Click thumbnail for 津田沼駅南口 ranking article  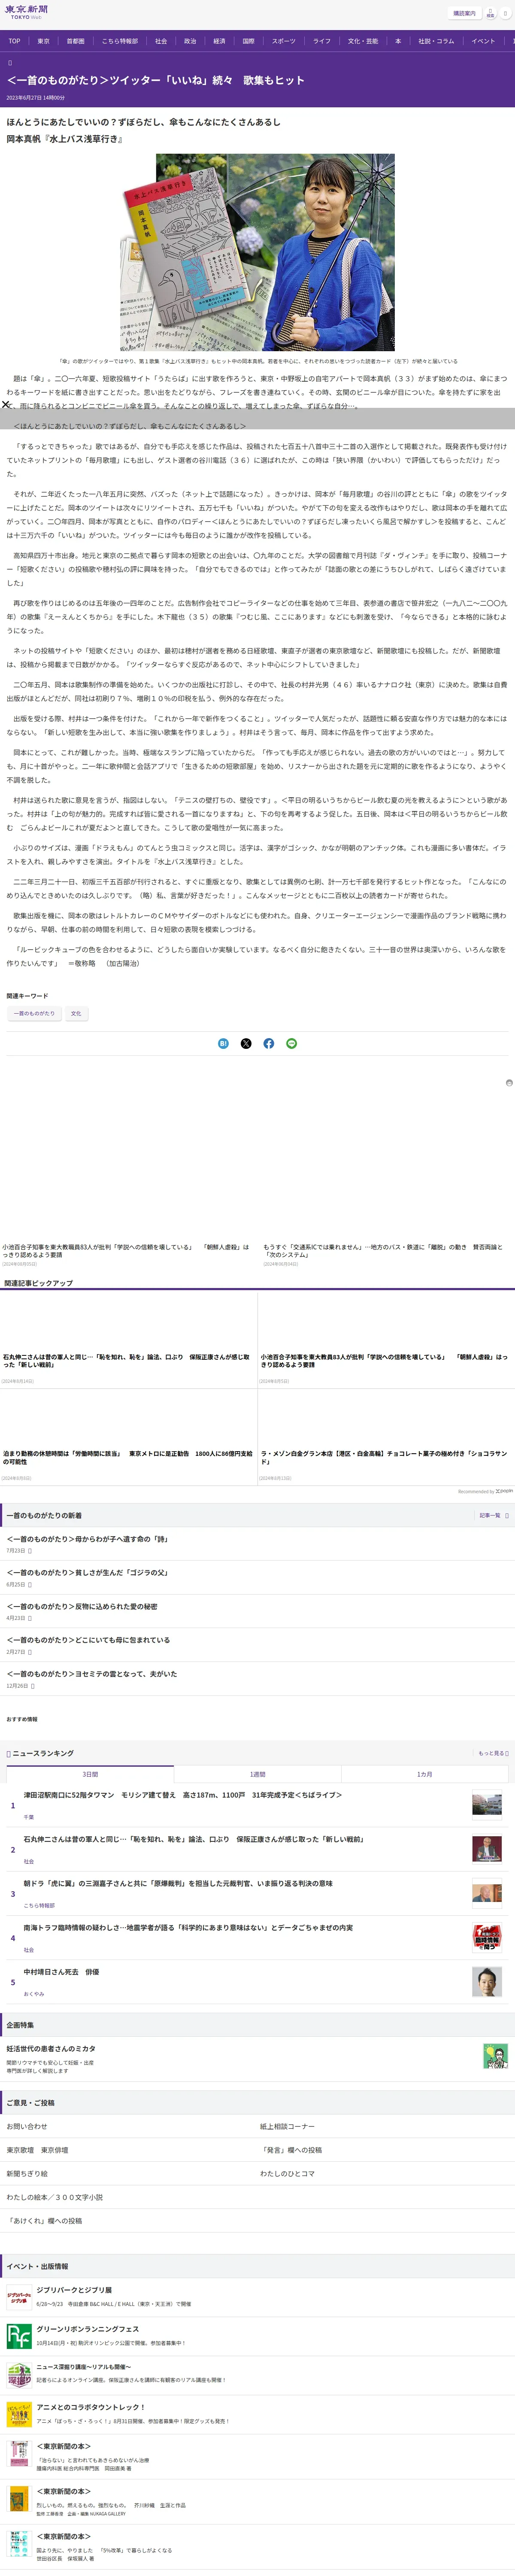tap(487, 1805)
